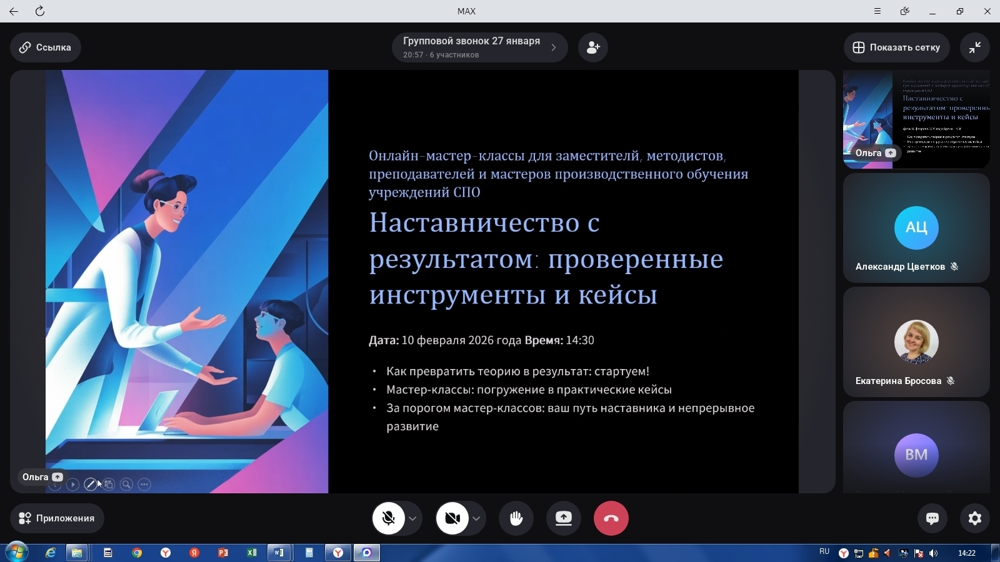Viewport: 1000px width, 562px height.
Task: Raise hand in the call
Action: 516,518
